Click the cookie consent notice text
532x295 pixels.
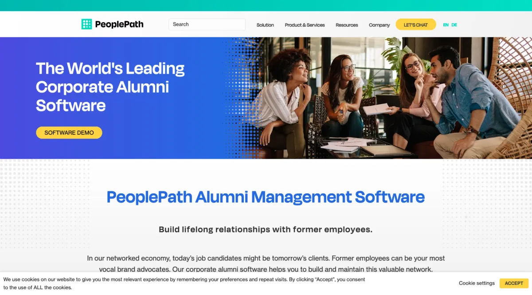(x=184, y=283)
